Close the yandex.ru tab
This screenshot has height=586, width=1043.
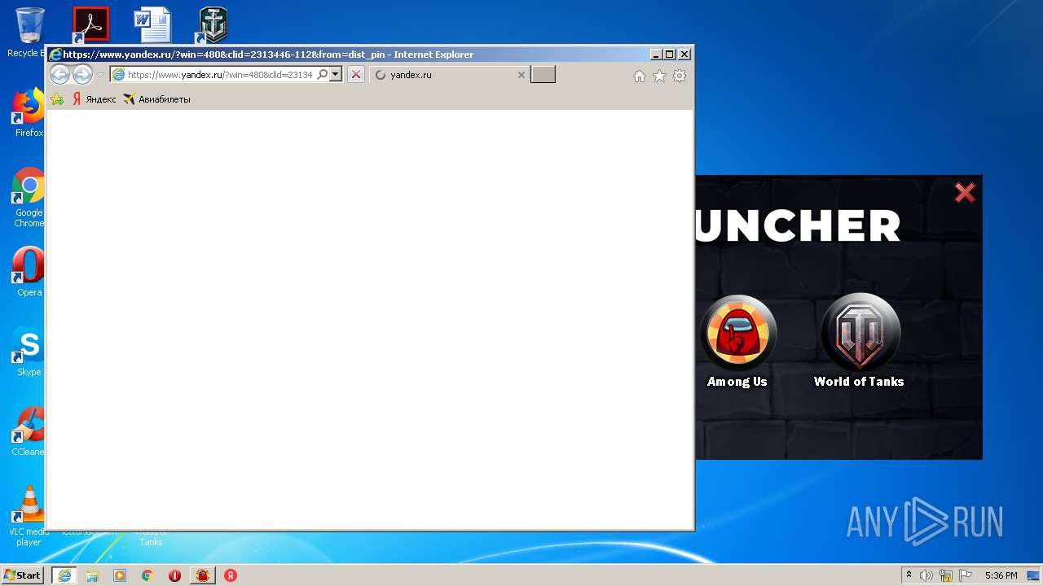click(521, 75)
